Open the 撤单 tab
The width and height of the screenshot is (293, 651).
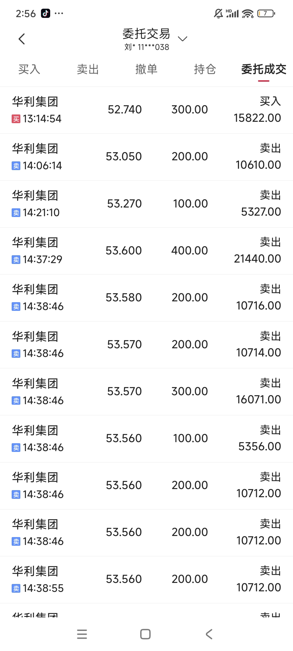(x=146, y=69)
